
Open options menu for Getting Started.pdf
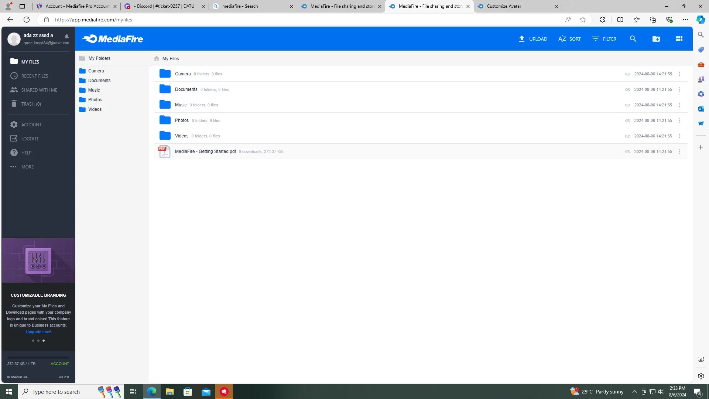point(679,151)
